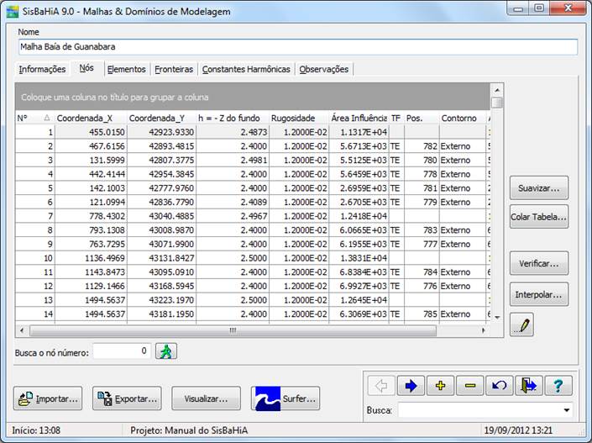Click the h = - Z do fundo header
This screenshot has height=443, width=592.
pos(233,119)
